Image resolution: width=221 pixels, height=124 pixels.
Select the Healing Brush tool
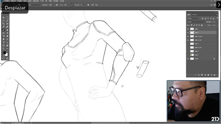[x=7, y=27]
